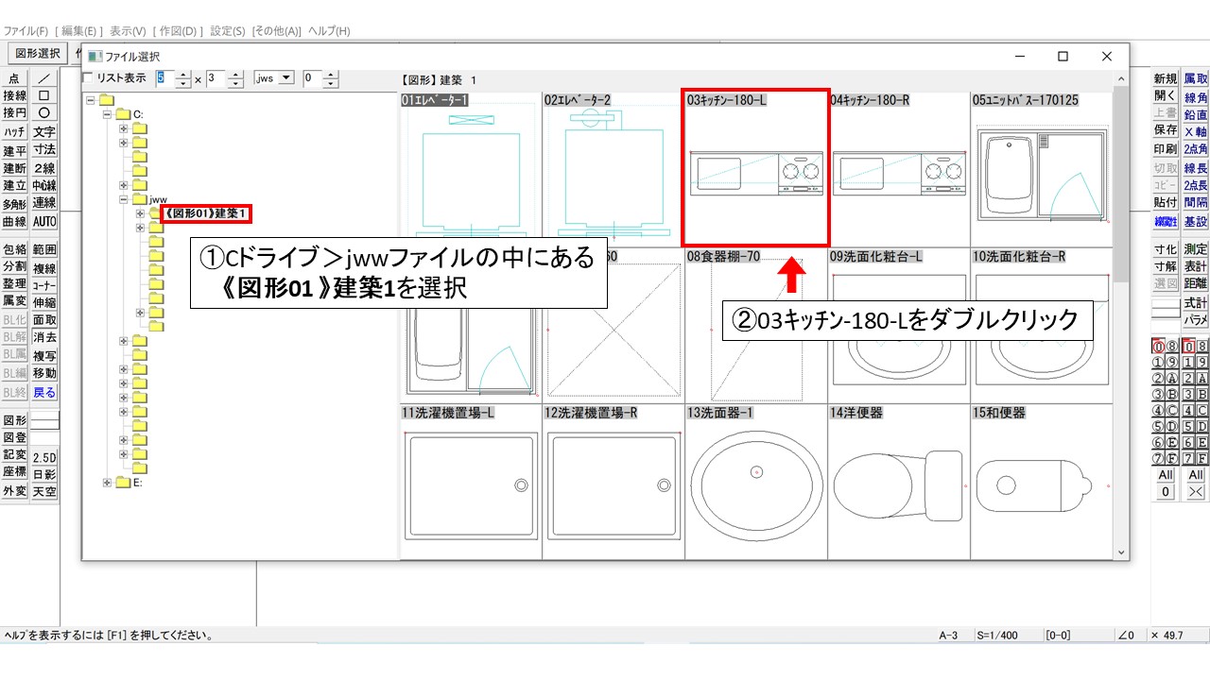Click the 戻る (back) button
1210x680 pixels.
click(x=43, y=391)
